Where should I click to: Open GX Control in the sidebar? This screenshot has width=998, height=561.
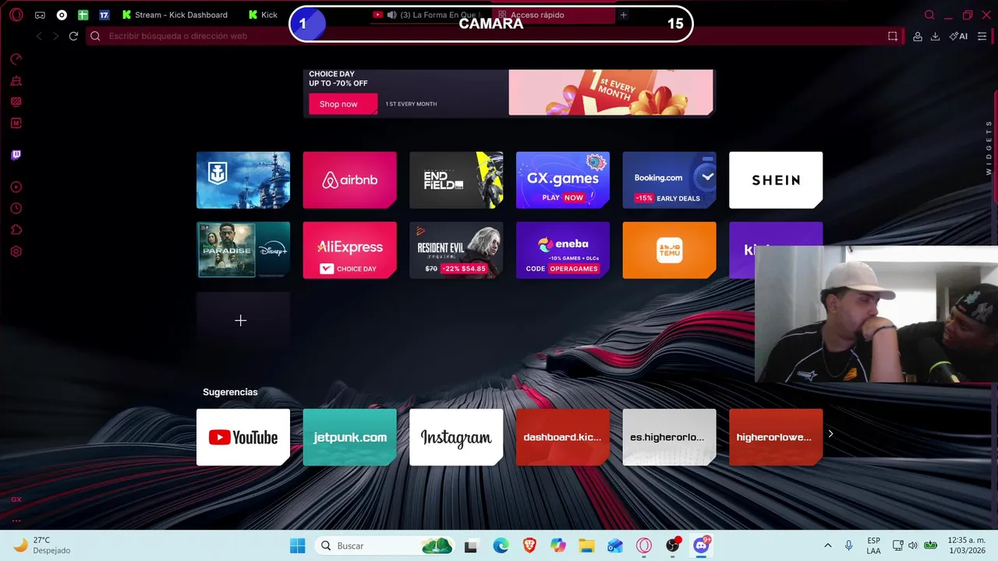click(x=16, y=58)
